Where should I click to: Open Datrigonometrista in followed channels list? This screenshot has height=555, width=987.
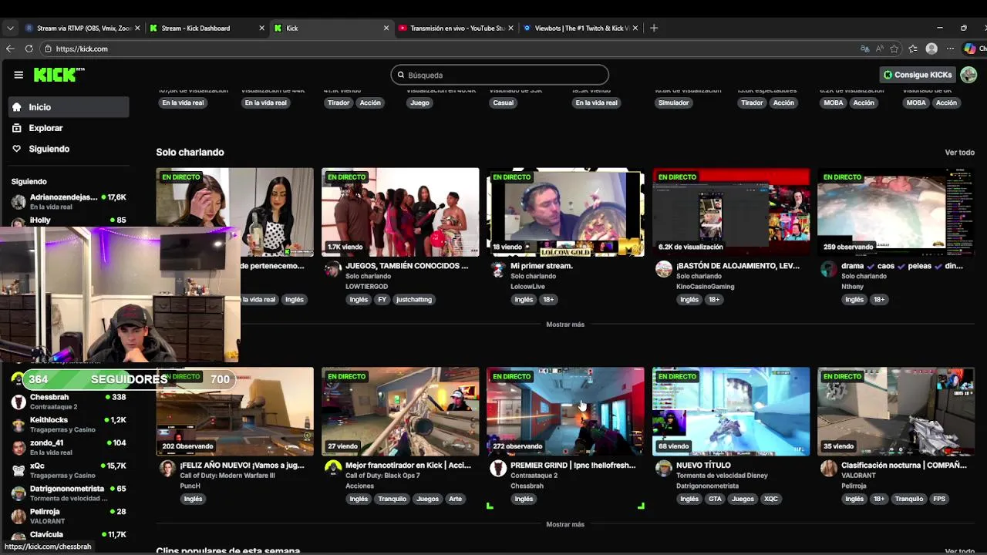(x=69, y=493)
